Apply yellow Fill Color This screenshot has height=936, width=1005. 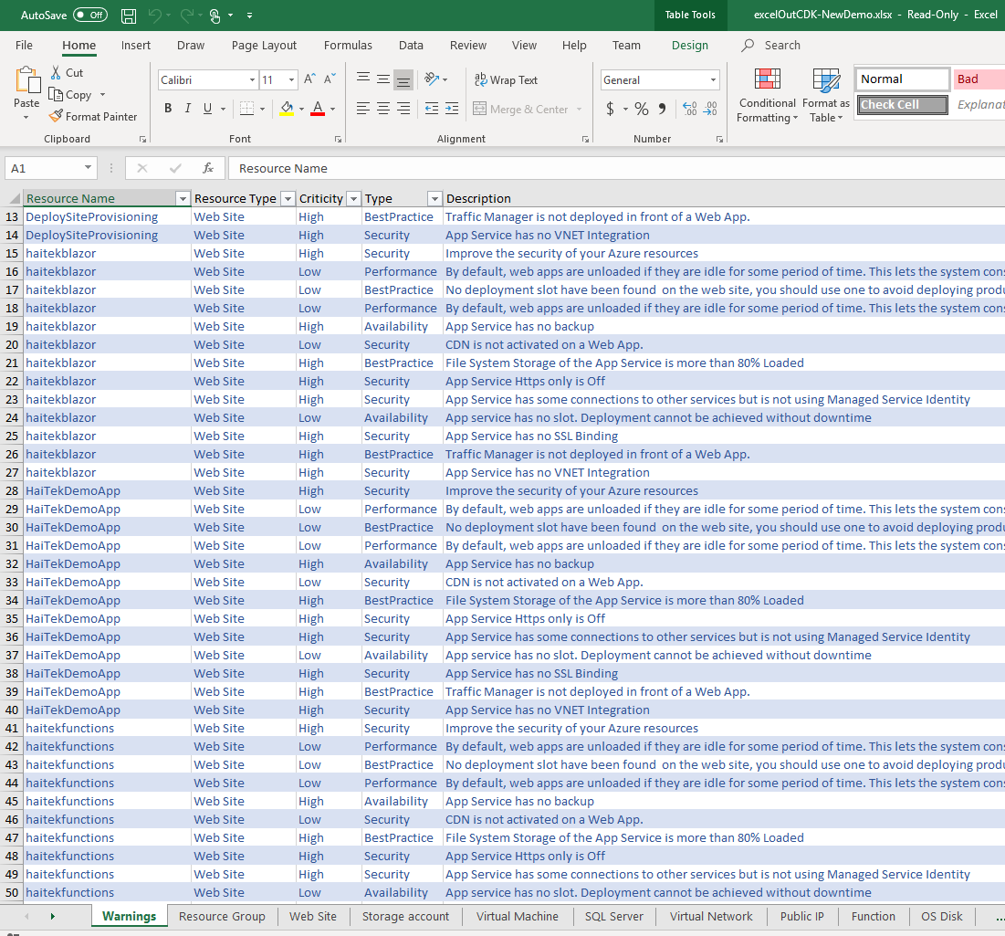click(x=288, y=109)
